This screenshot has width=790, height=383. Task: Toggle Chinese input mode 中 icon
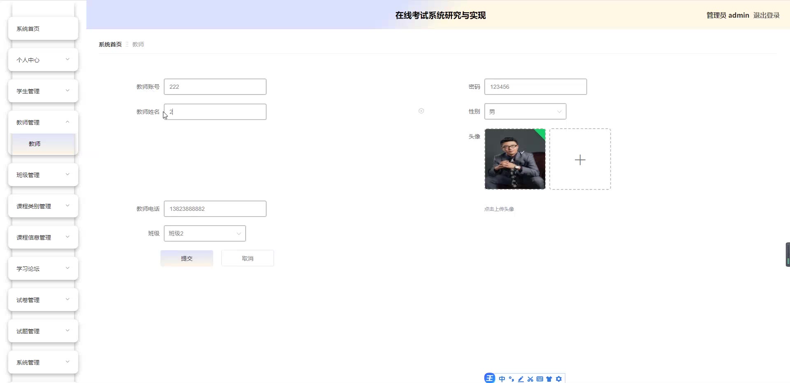502,379
